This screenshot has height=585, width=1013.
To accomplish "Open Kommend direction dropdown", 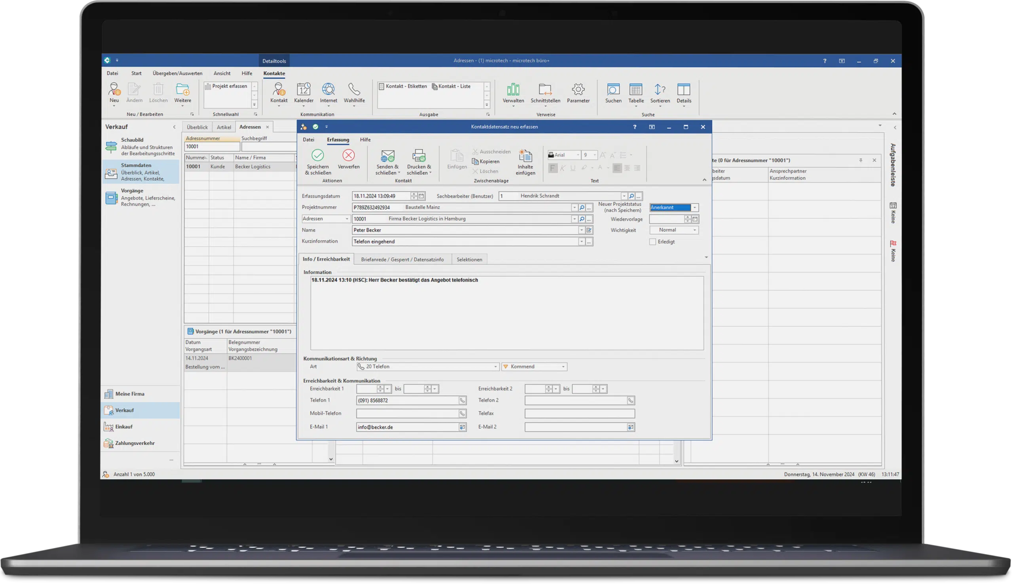I will [x=563, y=367].
